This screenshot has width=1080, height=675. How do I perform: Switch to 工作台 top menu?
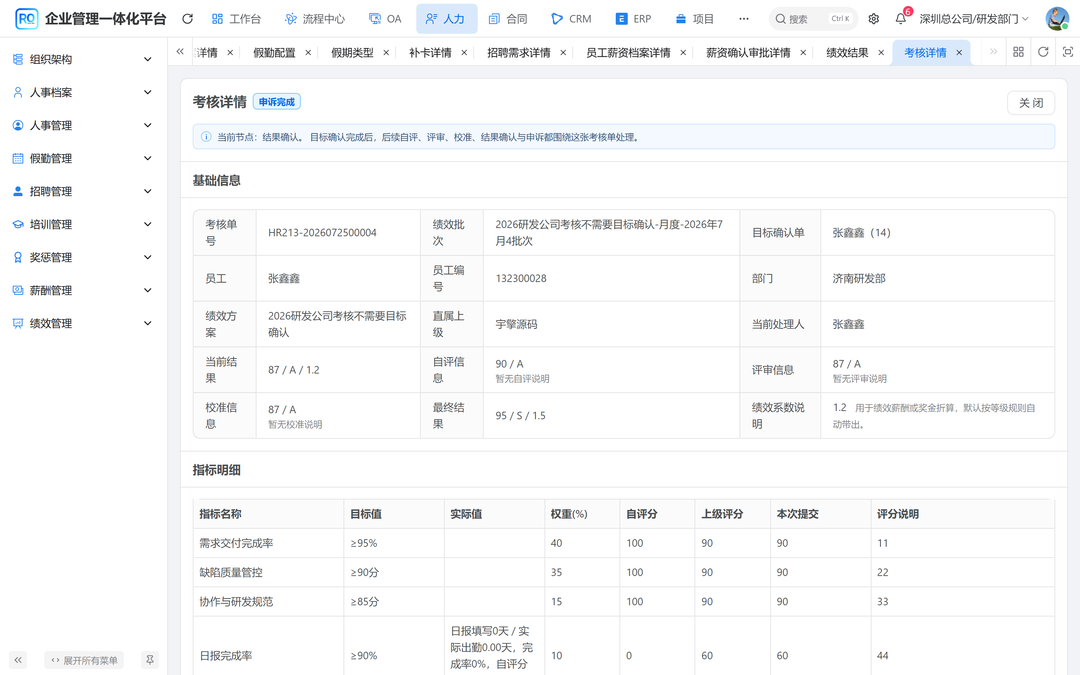pyautogui.click(x=236, y=19)
